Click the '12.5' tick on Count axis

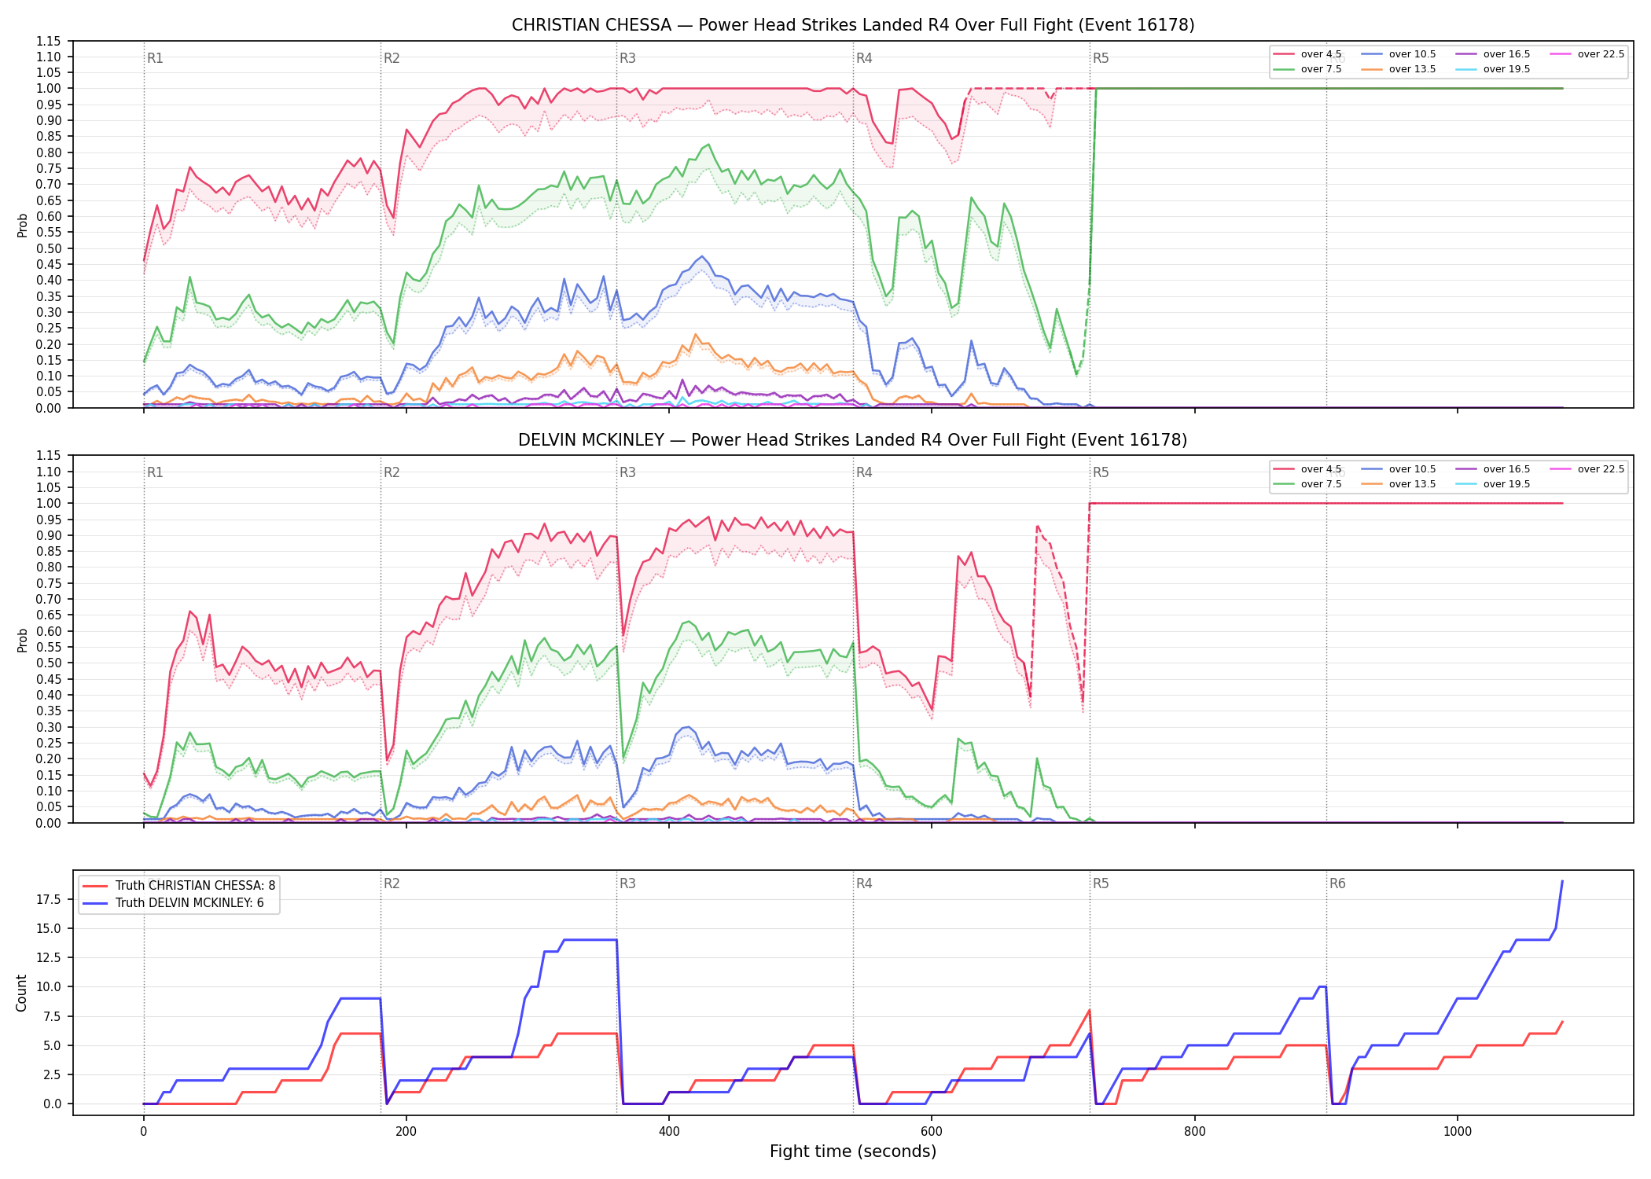49,957
